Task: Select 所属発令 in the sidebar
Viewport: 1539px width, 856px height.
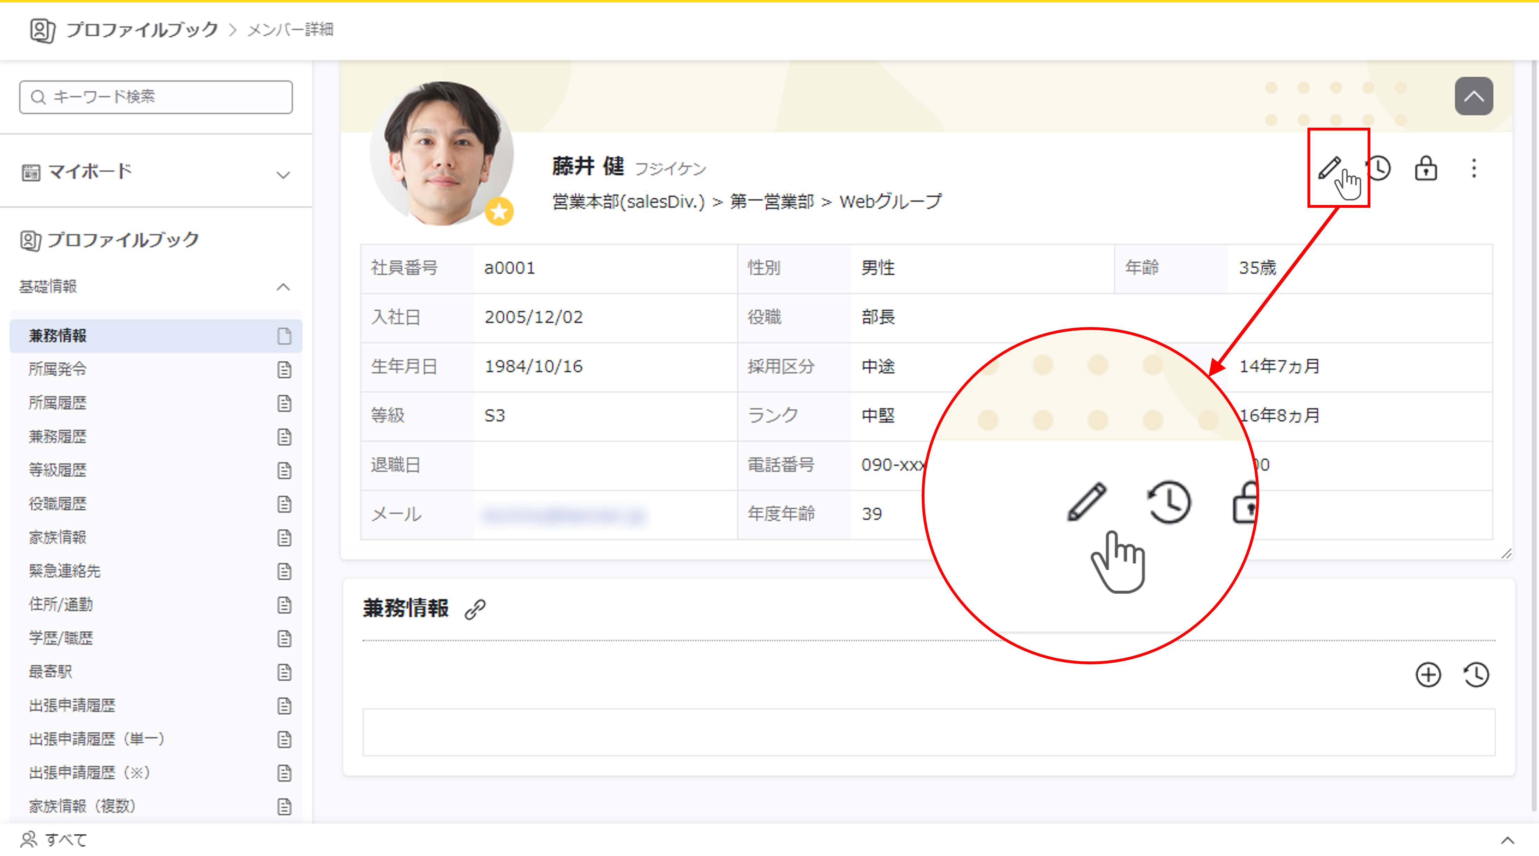Action: click(58, 369)
